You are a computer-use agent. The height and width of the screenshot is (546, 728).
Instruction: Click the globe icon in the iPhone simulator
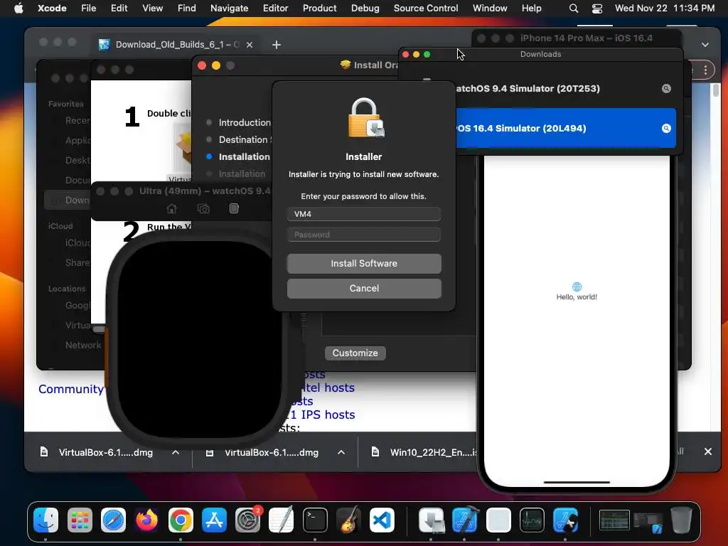click(x=577, y=287)
